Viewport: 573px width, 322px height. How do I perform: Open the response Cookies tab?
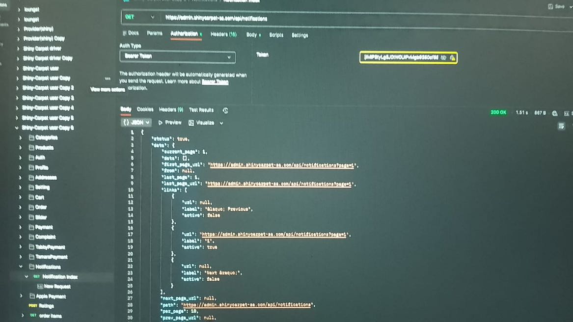tap(145, 109)
